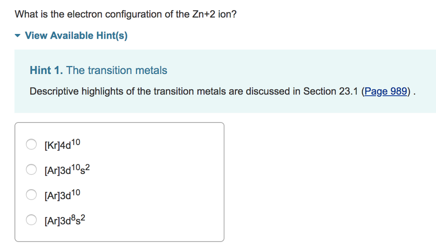Screen dimensions: 436x248
Task: Click the disclosure triangle beside the hints
Action: click(17, 35)
